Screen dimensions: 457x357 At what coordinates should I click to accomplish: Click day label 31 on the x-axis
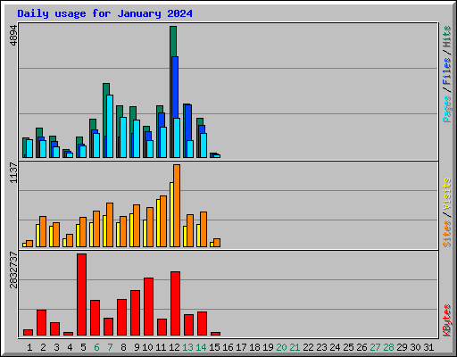click(x=428, y=347)
